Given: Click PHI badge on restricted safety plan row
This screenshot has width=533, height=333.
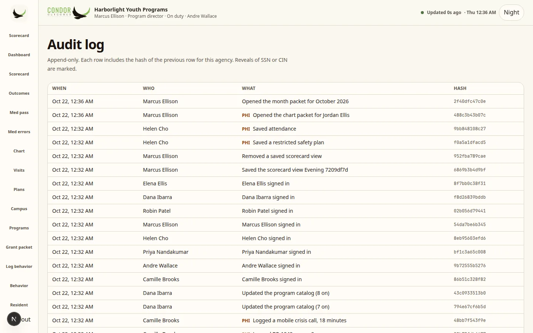Looking at the screenshot, I should click(x=246, y=143).
